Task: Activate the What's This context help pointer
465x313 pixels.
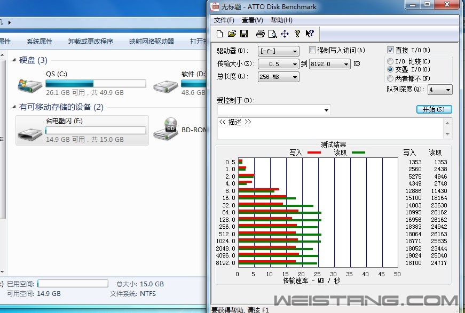Action: pyautogui.click(x=310, y=34)
